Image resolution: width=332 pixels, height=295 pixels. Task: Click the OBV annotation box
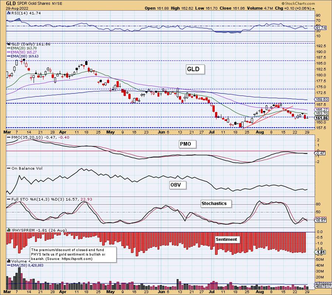coord(178,185)
